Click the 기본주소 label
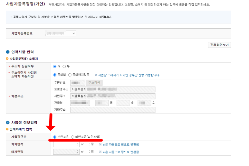The height and width of the screenshot is (166, 249). click(x=17, y=96)
